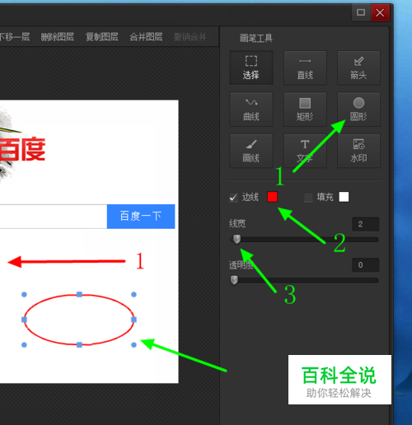Image resolution: width=412 pixels, height=425 pixels.
Task: Open the 文字 text tool
Action: click(x=305, y=151)
